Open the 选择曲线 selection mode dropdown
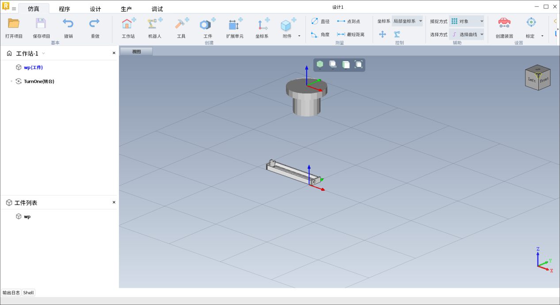The width and height of the screenshot is (560, 305). [x=467, y=35]
